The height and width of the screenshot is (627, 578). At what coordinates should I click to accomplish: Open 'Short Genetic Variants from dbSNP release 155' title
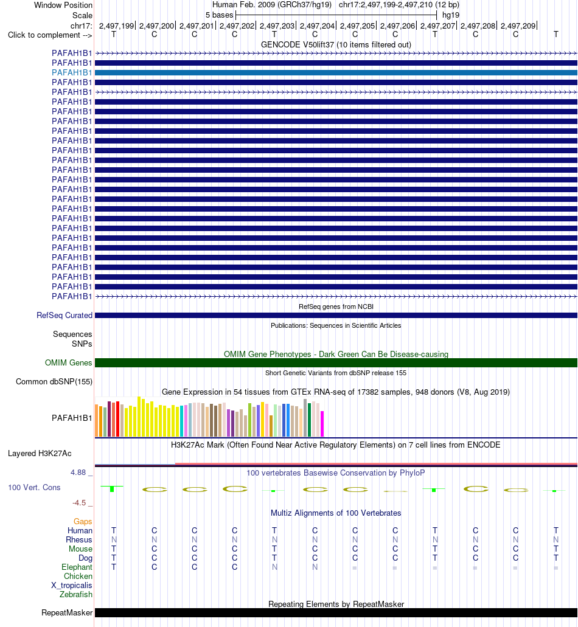click(x=336, y=373)
